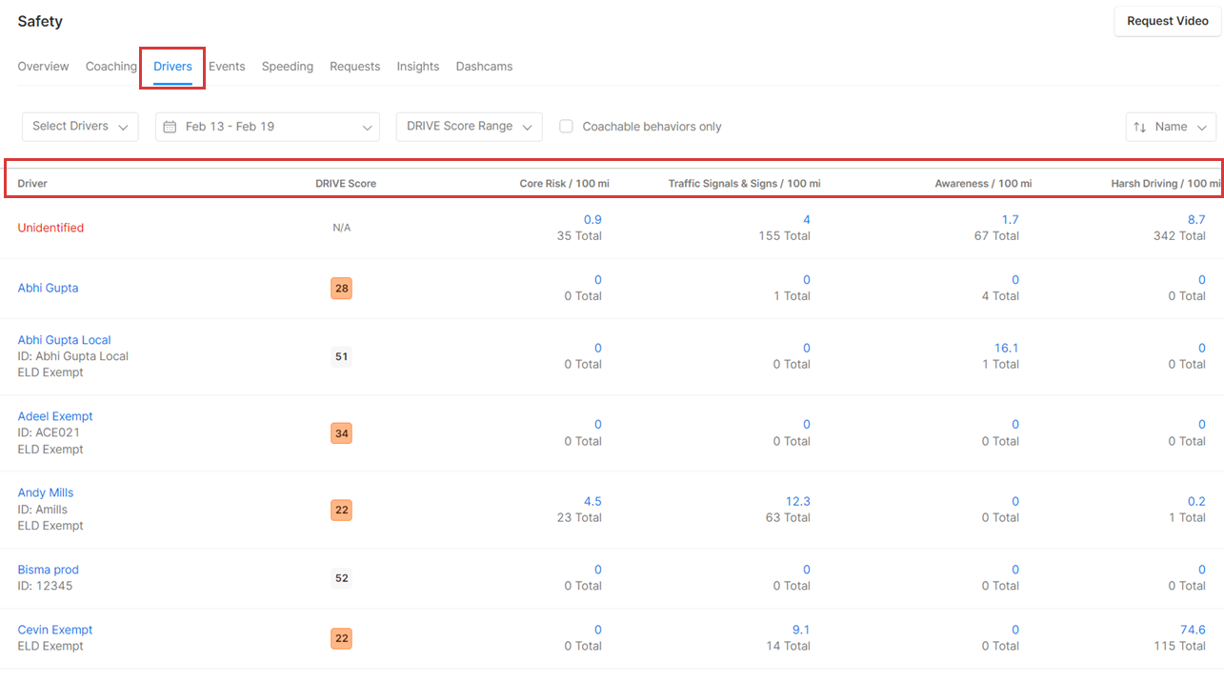Open the calendar icon in the date filter
1224x683 pixels.
click(x=171, y=126)
